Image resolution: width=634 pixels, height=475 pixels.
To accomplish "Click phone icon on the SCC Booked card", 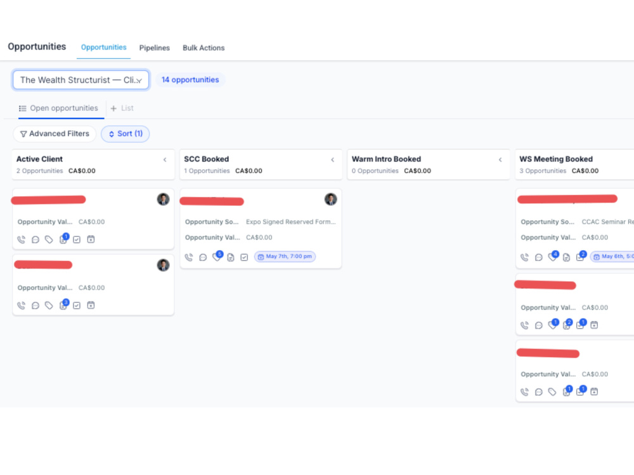I will pyautogui.click(x=189, y=257).
